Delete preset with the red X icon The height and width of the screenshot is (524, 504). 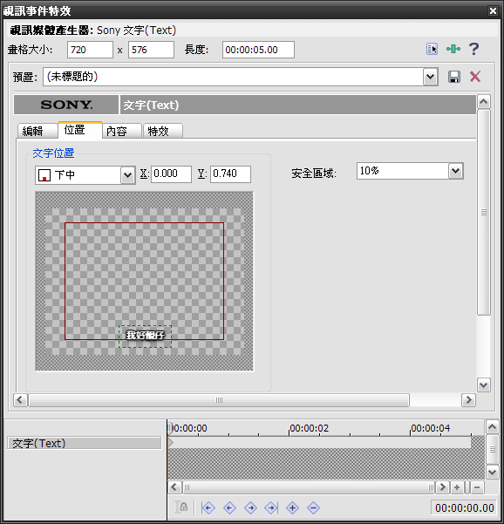(x=475, y=77)
